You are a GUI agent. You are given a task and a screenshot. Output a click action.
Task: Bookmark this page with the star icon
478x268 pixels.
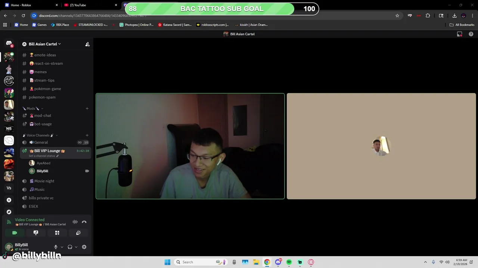[x=397, y=16]
